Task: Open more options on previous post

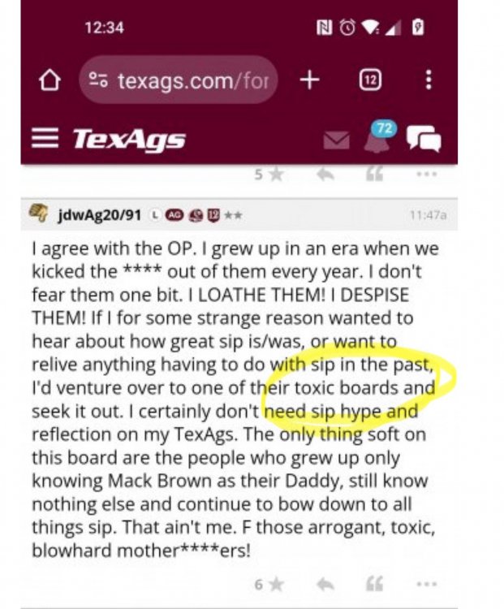Action: pos(427,174)
